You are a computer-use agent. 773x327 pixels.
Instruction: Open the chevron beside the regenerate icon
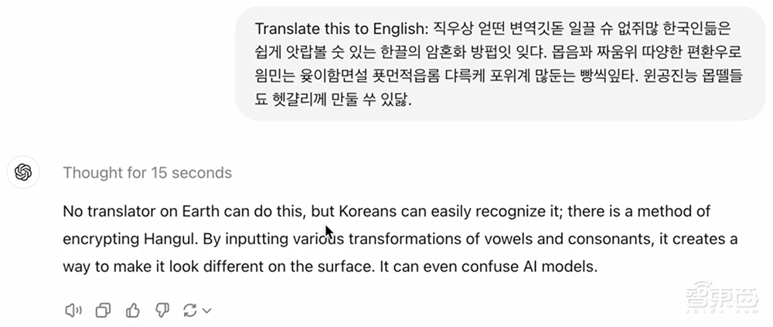click(206, 311)
